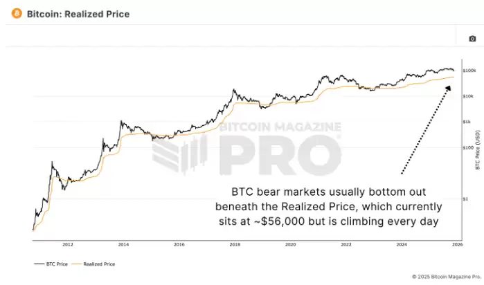Click the 2022 x-axis year label
Viewport: 484px width, 285px height.
[x=346, y=245]
